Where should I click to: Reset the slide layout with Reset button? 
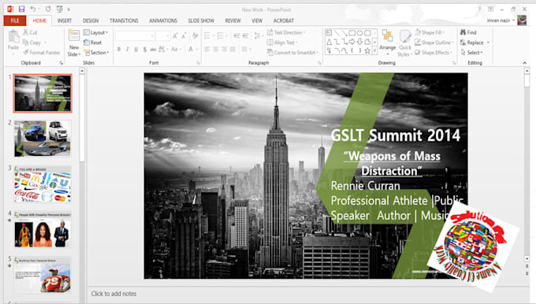point(93,43)
